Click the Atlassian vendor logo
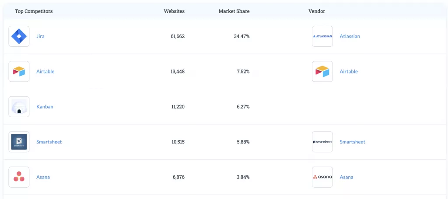Image resolution: width=448 pixels, height=199 pixels. [x=322, y=36]
